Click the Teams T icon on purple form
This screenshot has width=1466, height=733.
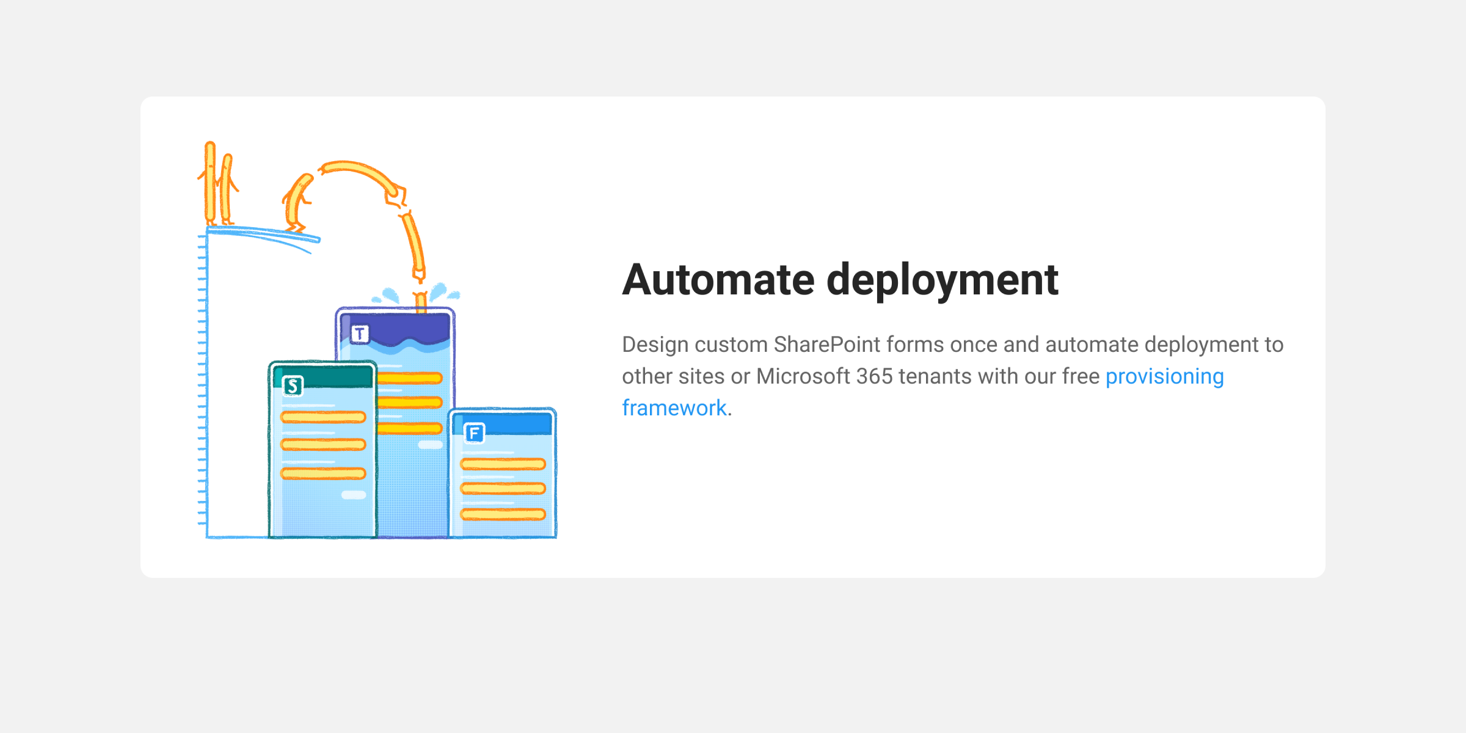tap(360, 334)
